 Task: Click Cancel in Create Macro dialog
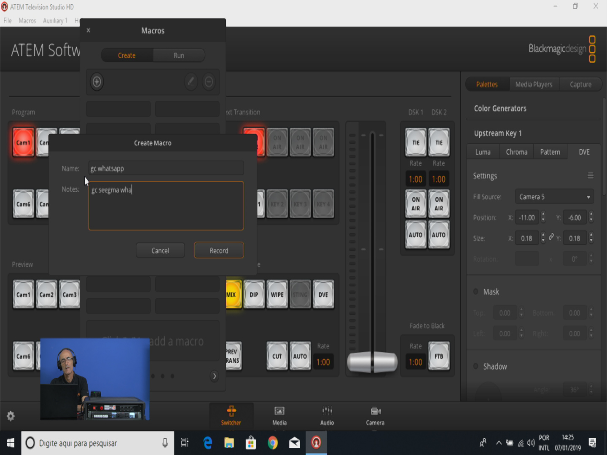pyautogui.click(x=160, y=250)
